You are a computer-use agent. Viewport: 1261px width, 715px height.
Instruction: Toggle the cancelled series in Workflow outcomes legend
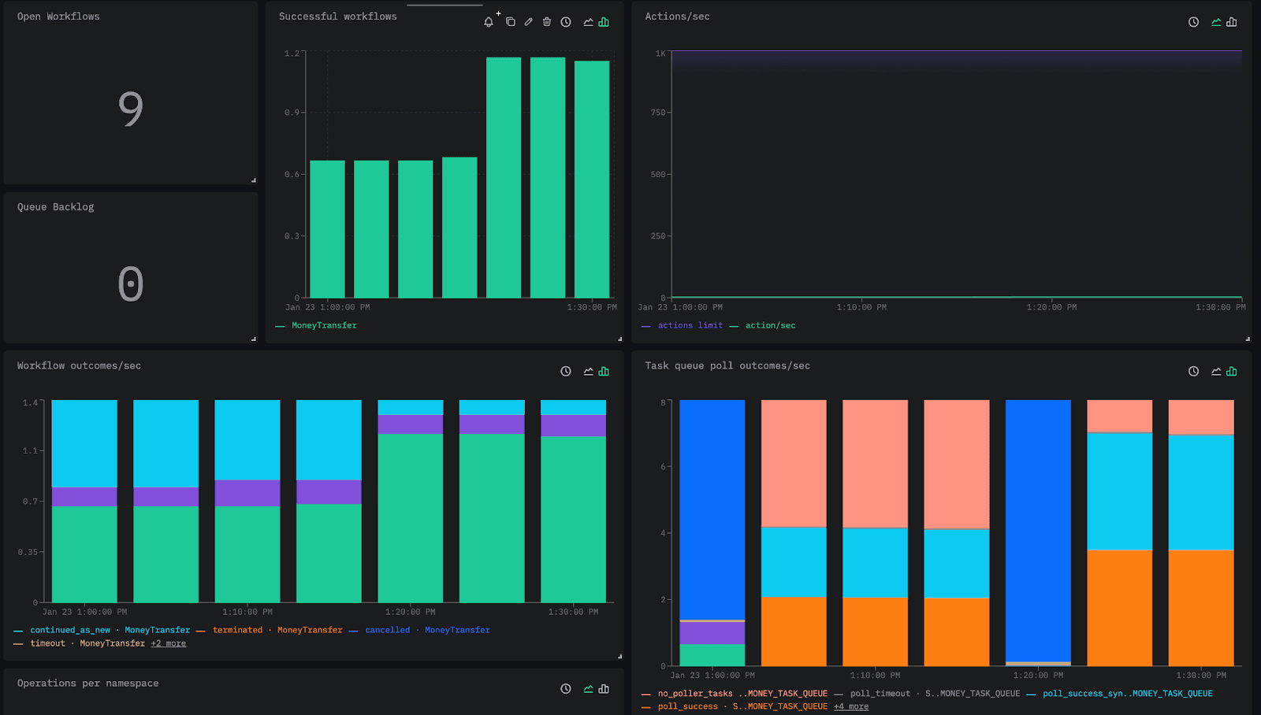coord(387,629)
